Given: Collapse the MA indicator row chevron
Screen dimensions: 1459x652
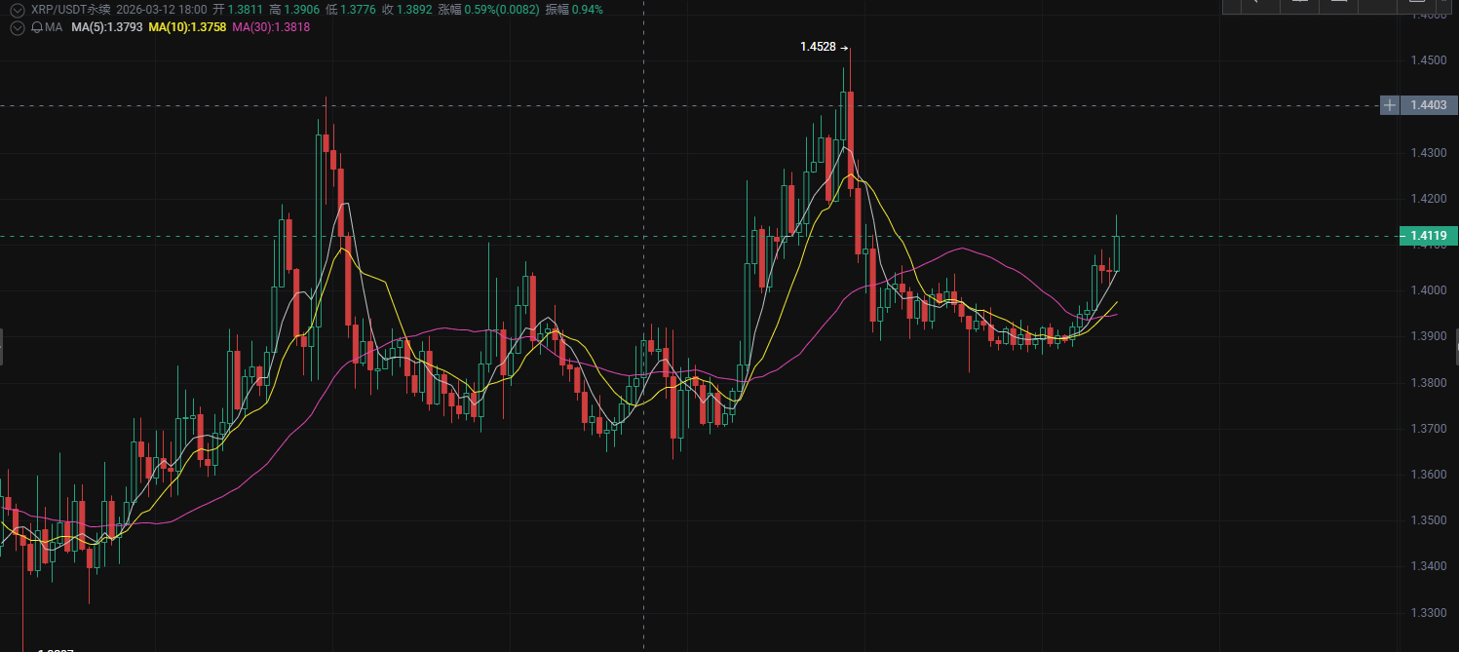Looking at the screenshot, I should pos(18,27).
